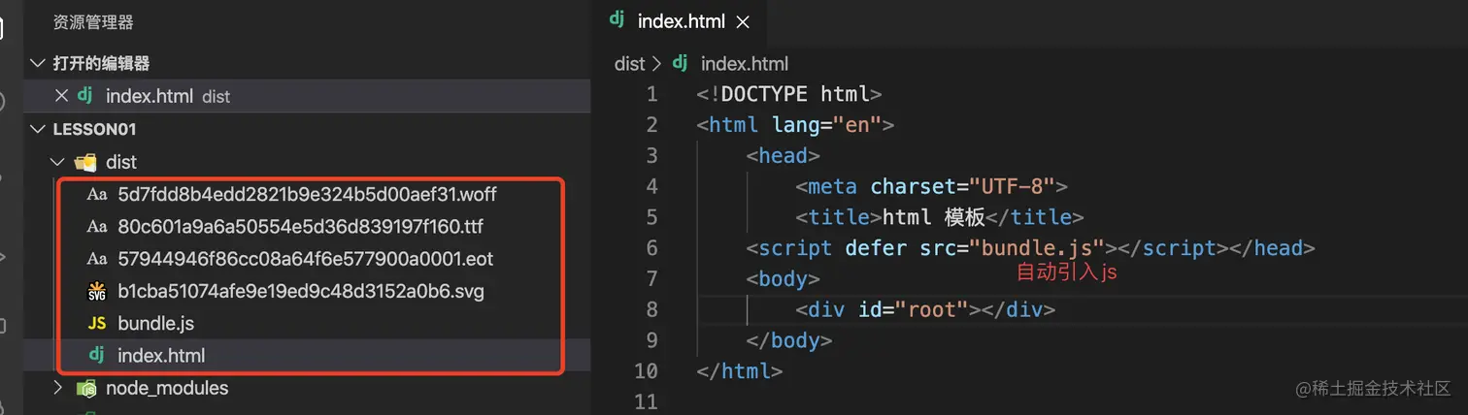
Task: Click the dj icon beside dist index.html
Action: pyautogui.click(x=96, y=355)
